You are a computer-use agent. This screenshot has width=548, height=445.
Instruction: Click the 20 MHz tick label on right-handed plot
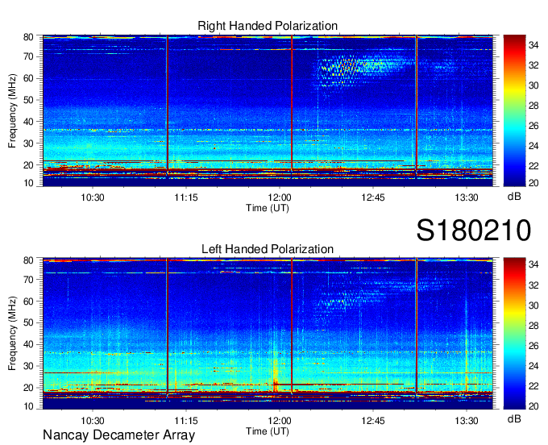[28, 165]
